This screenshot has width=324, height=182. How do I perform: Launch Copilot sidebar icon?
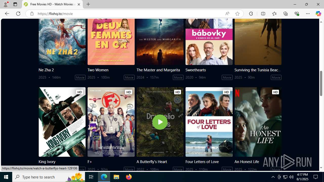tap(318, 14)
